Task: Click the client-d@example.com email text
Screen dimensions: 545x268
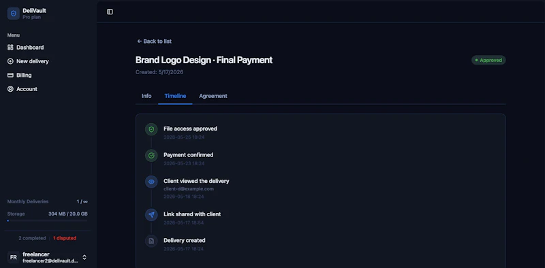Action: point(189,189)
